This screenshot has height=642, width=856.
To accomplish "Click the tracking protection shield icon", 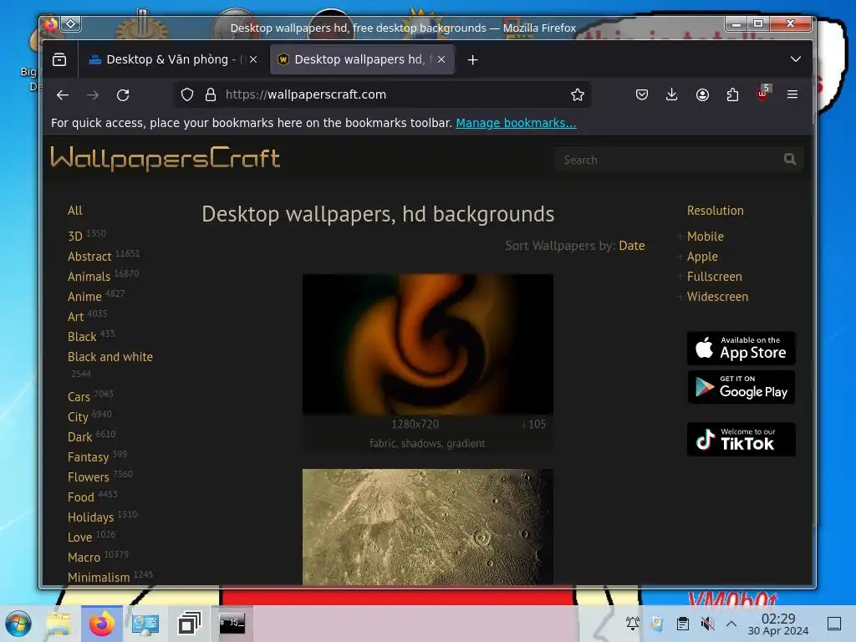I will tap(187, 95).
